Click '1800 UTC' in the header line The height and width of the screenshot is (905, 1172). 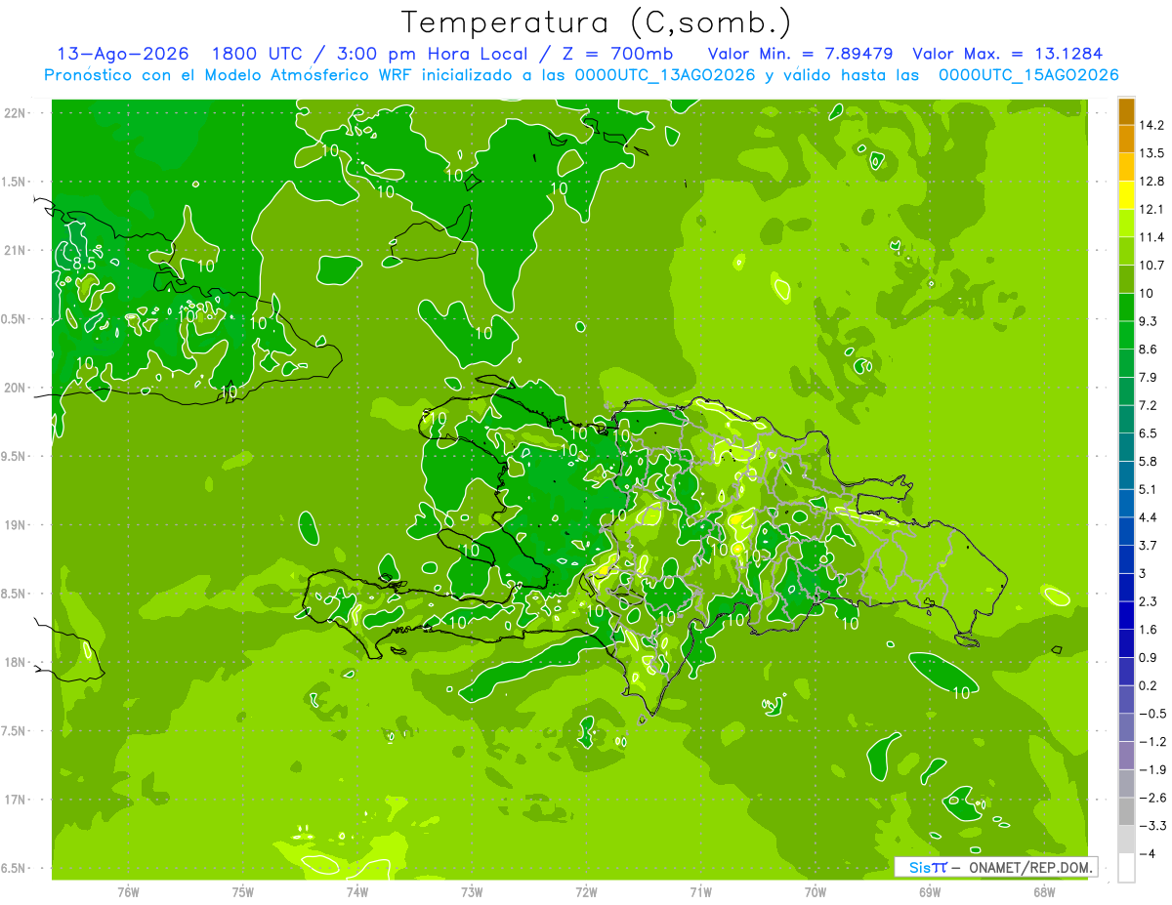(x=257, y=54)
